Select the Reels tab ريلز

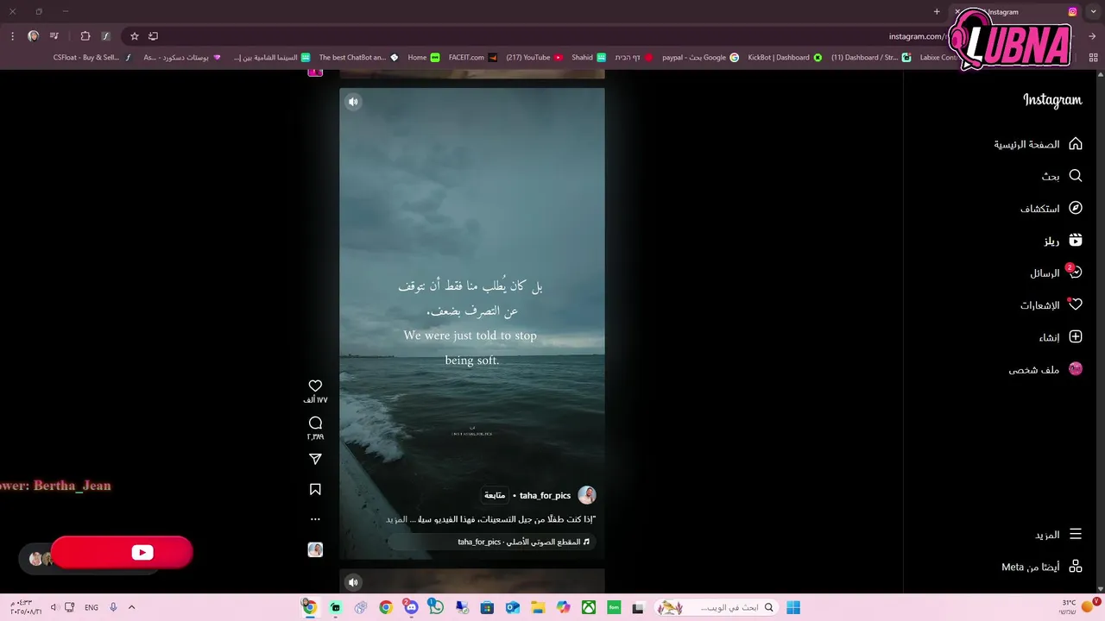click(1063, 241)
